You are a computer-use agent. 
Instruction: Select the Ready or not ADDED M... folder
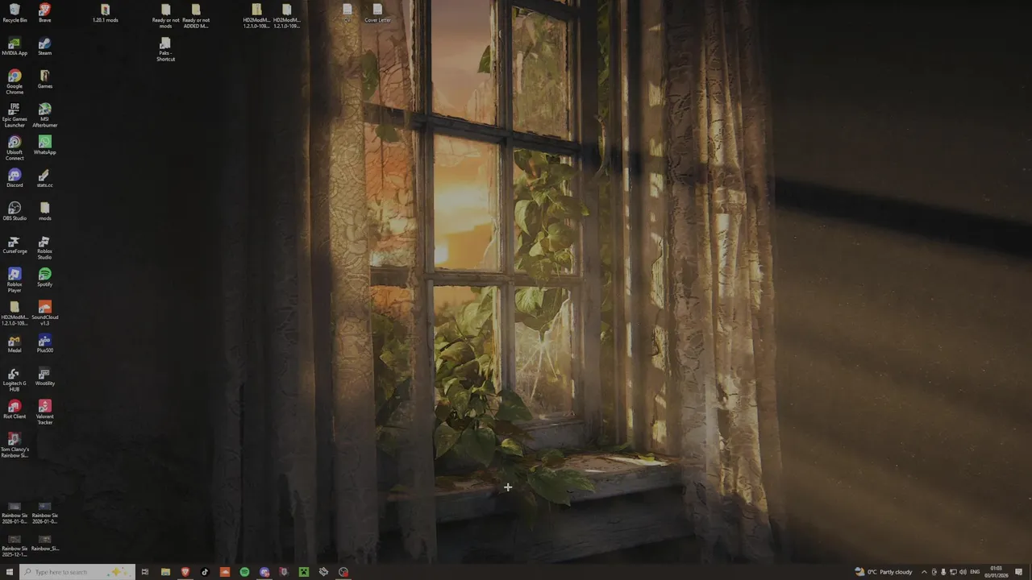pos(196,16)
